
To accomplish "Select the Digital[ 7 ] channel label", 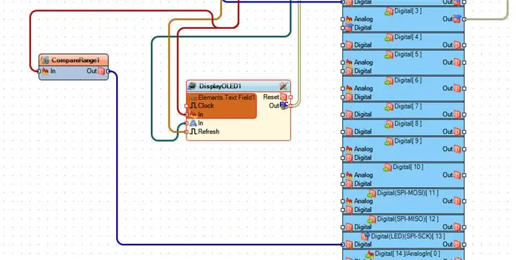I will (x=408, y=106).
